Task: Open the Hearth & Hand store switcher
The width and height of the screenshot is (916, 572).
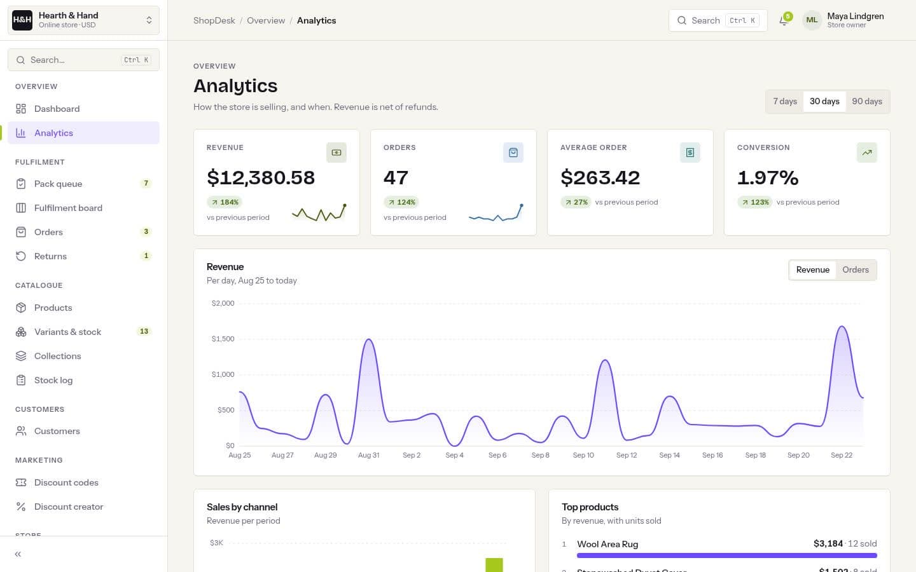Action: tap(83, 20)
